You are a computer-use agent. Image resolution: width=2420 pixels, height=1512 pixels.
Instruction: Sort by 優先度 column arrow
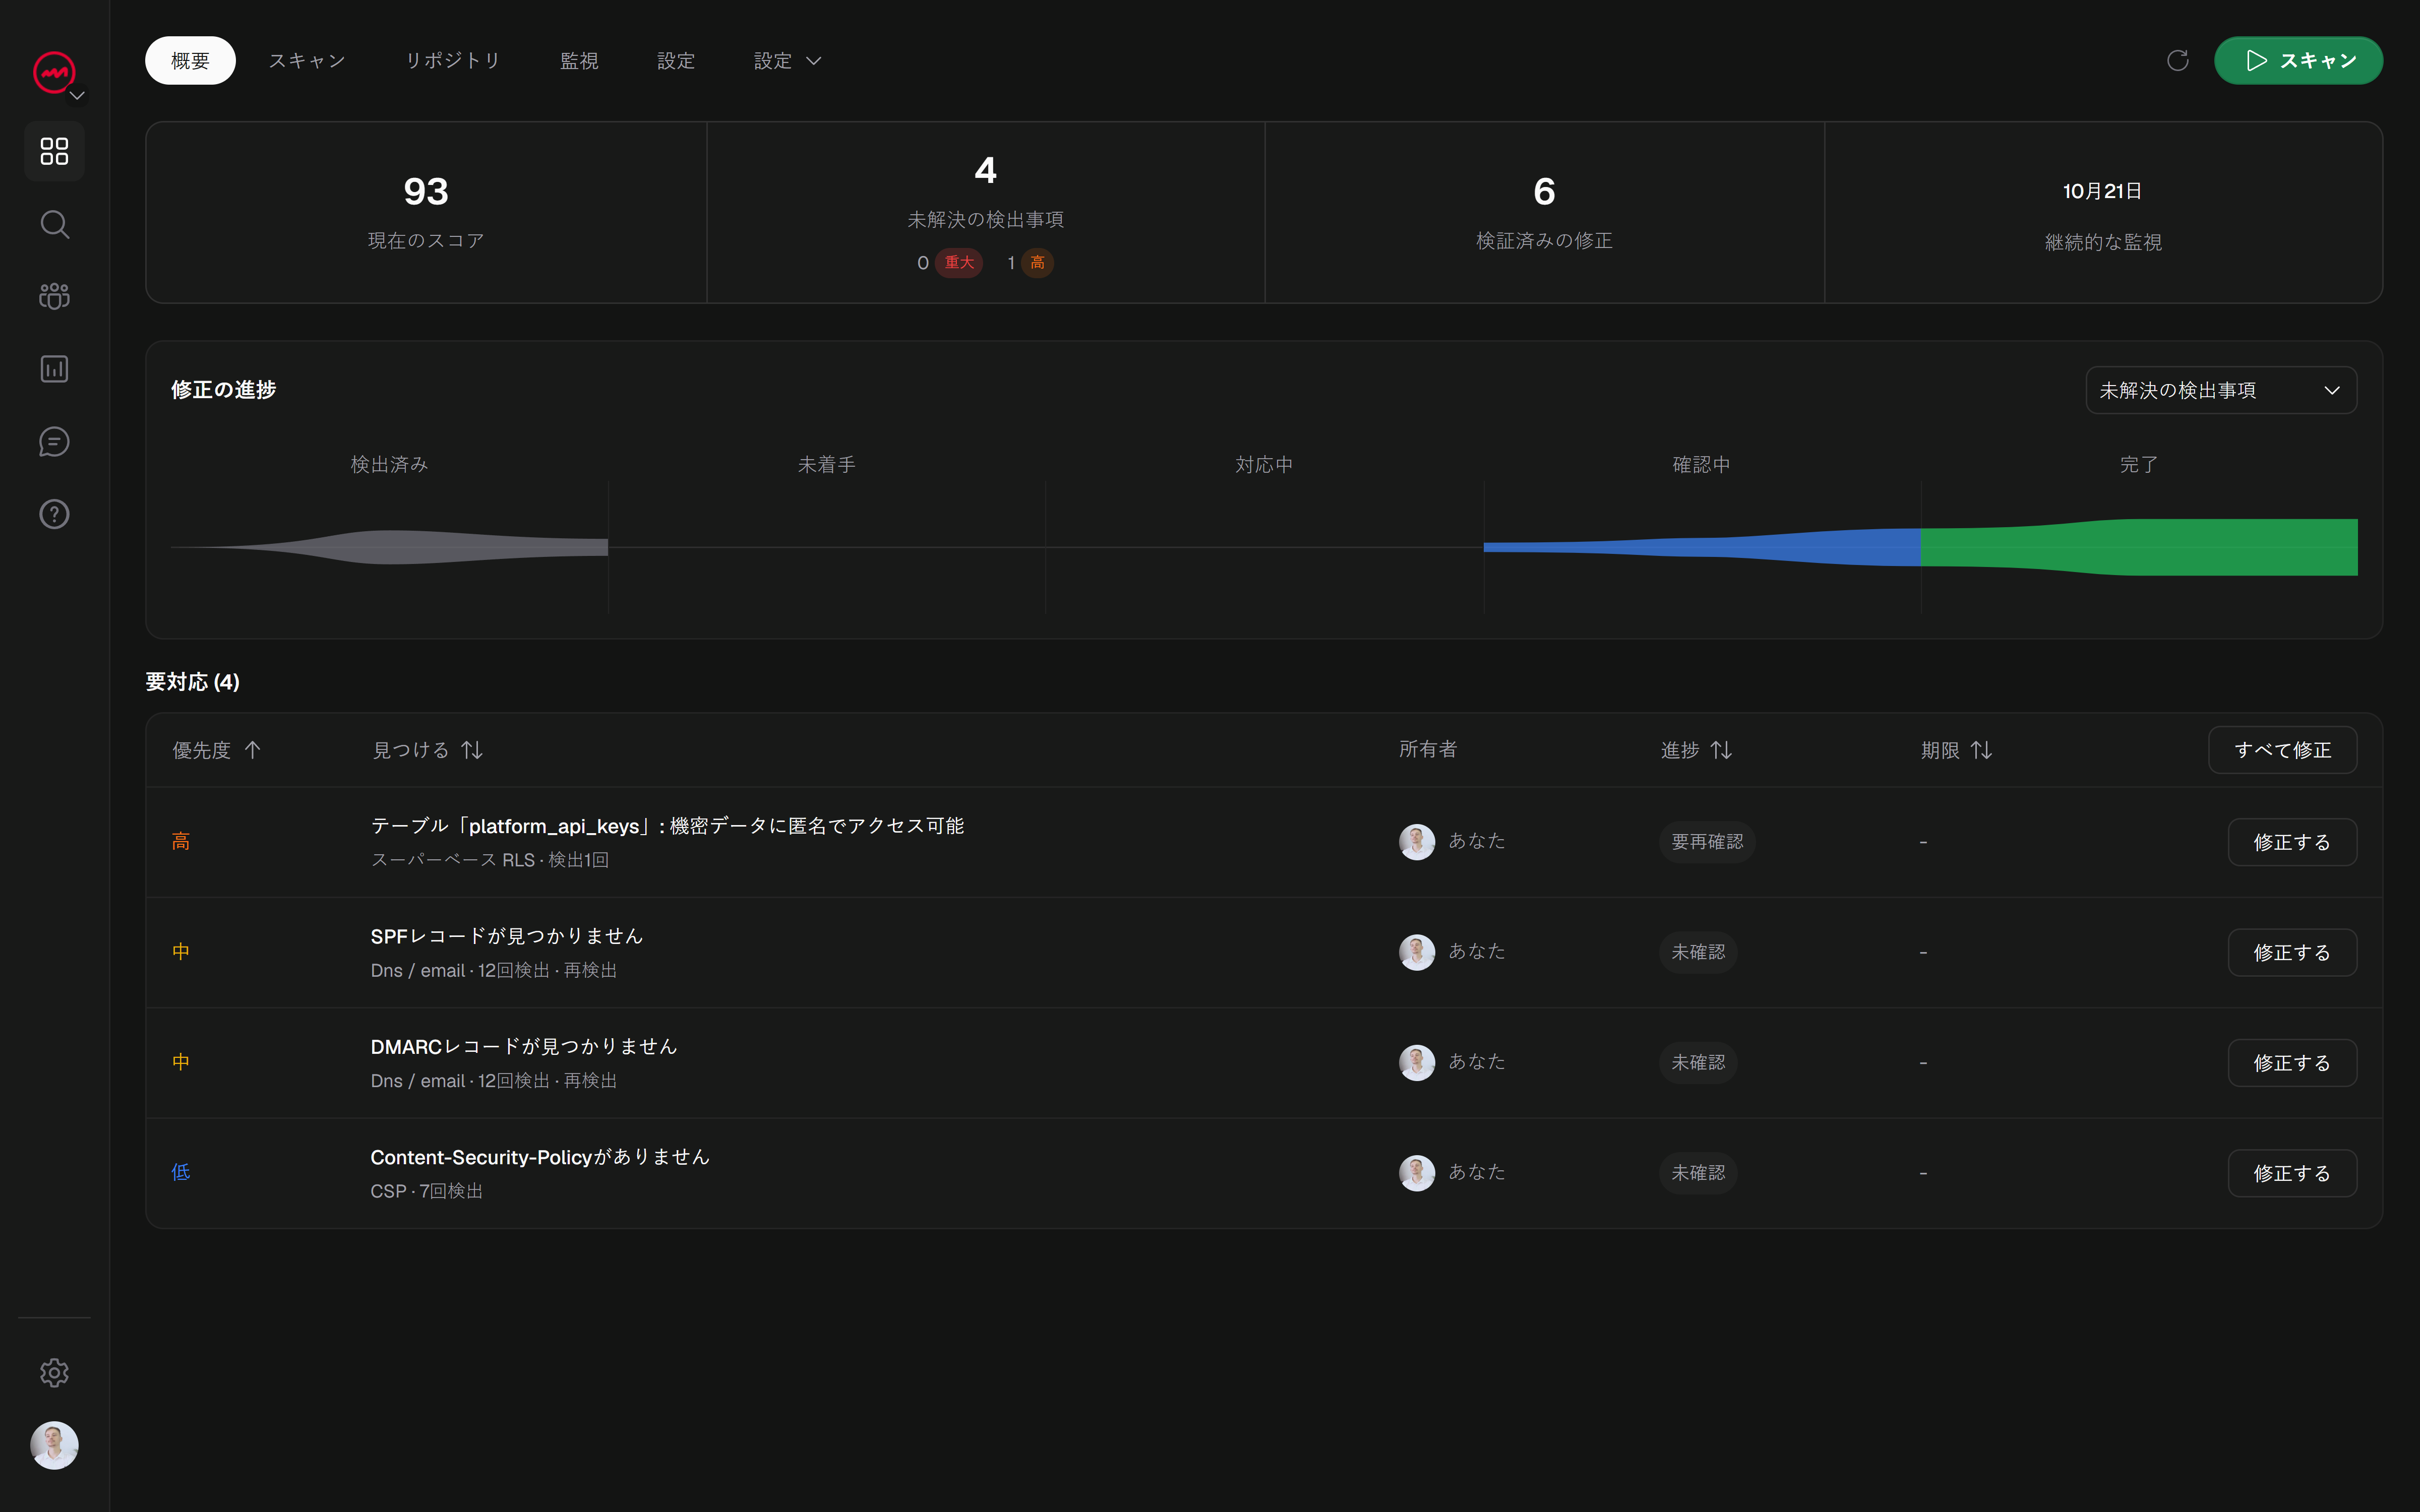(x=252, y=750)
